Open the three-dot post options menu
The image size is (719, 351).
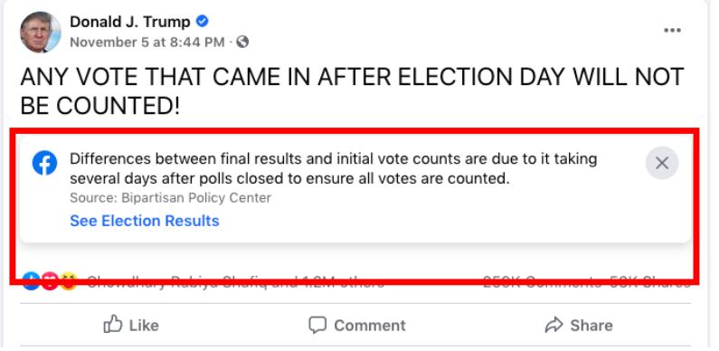coord(672,30)
